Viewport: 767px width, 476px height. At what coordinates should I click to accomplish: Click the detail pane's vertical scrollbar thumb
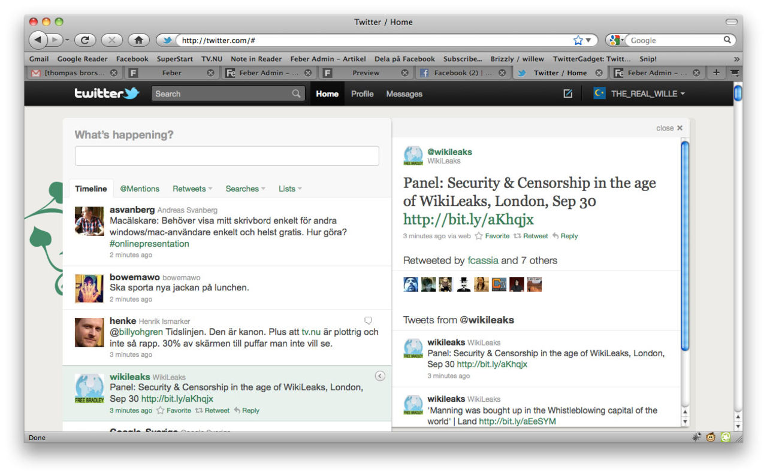pyautogui.click(x=685, y=245)
